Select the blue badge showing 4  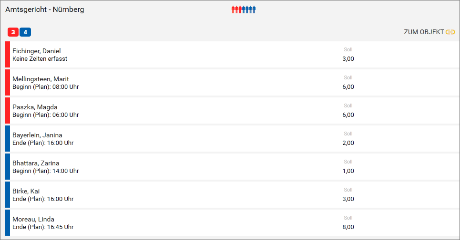[x=25, y=32]
